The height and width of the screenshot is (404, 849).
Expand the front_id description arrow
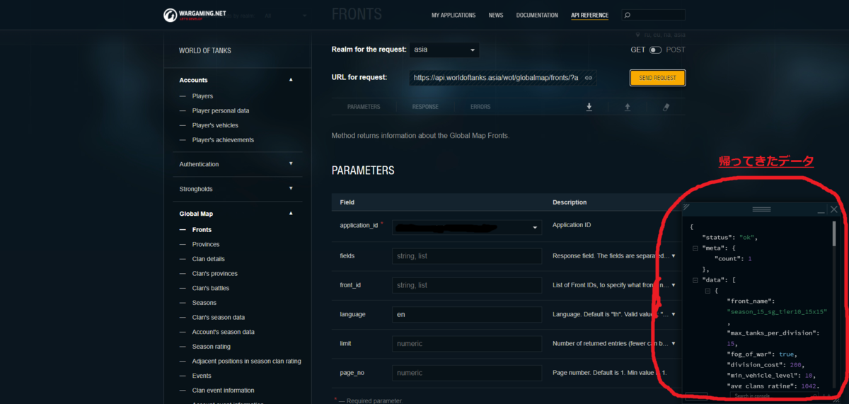click(674, 285)
